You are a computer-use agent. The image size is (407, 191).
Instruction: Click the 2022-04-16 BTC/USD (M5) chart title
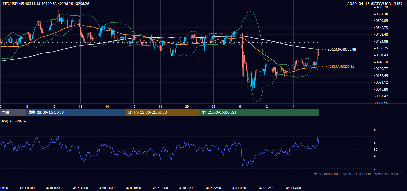[x=375, y=4]
